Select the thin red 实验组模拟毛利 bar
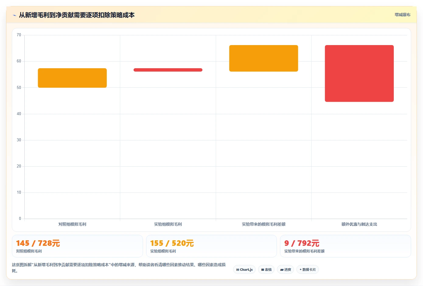The image size is (423, 286). [x=168, y=70]
